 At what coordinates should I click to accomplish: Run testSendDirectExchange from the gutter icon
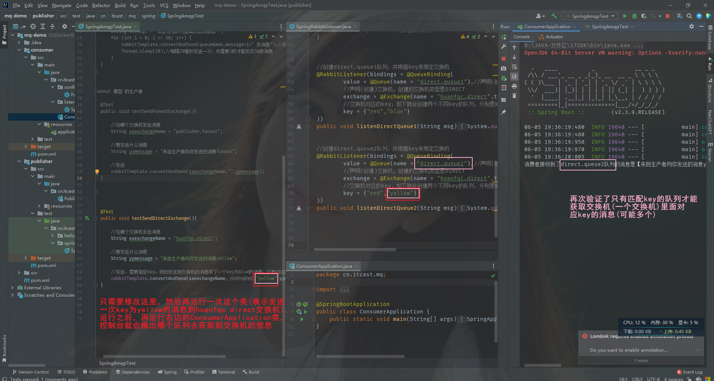tap(87, 218)
